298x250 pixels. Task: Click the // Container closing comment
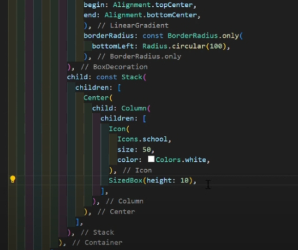(97, 243)
